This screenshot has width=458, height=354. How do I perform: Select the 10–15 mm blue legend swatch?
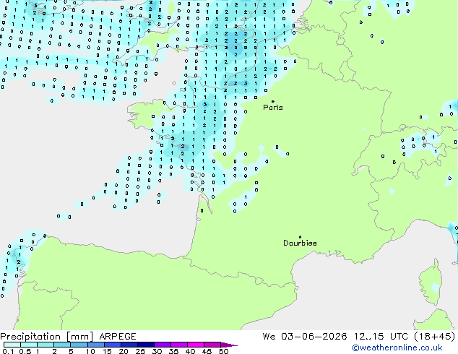95,345
